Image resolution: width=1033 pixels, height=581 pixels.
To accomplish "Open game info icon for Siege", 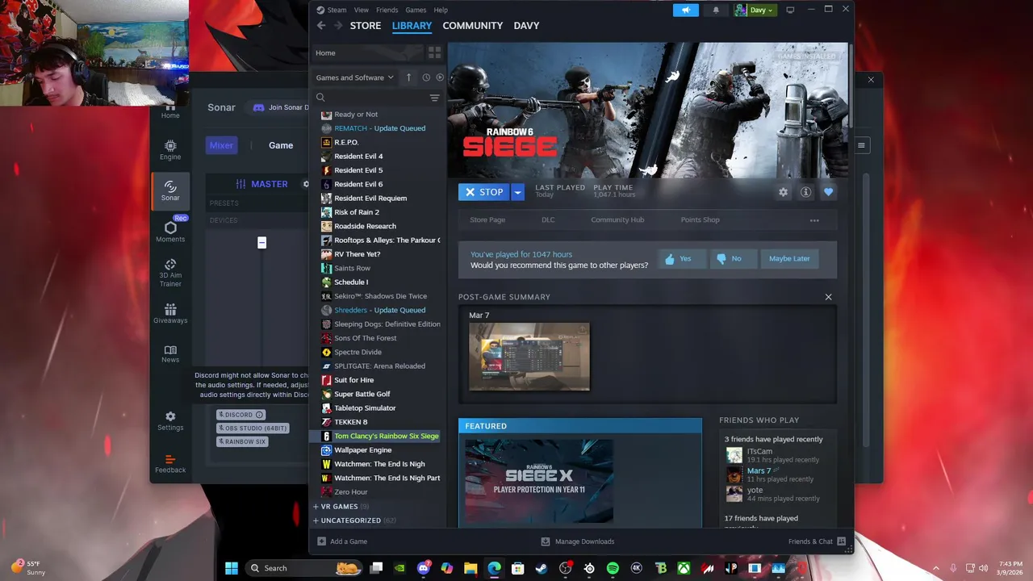I will coord(805,192).
